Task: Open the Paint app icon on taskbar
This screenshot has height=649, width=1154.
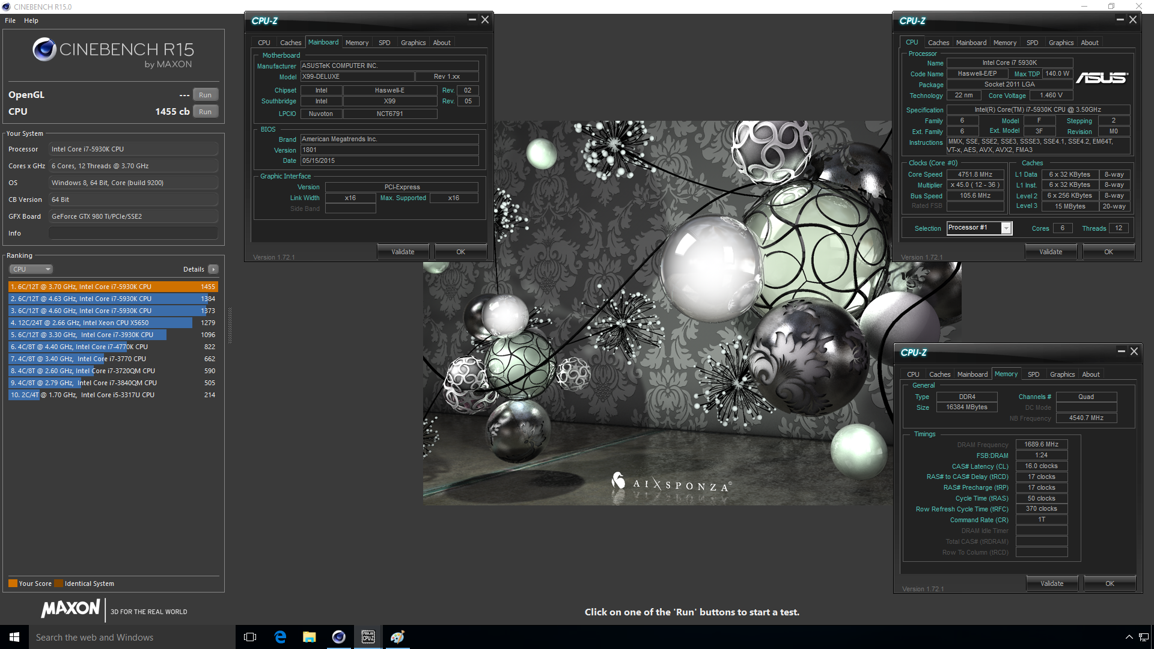Action: click(397, 637)
